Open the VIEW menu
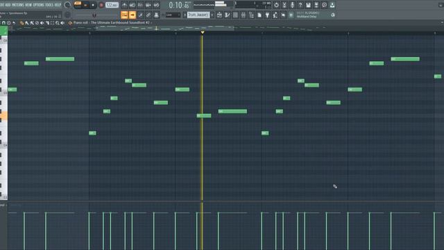 click(x=28, y=5)
